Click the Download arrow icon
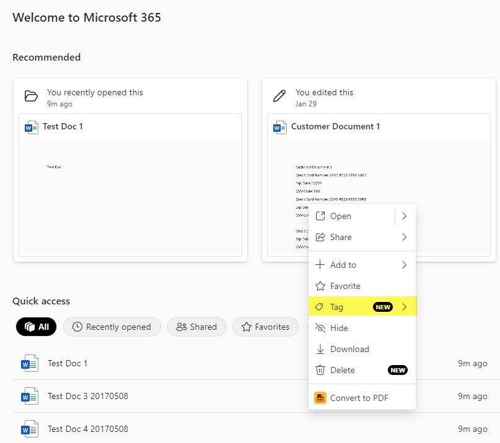This screenshot has height=443, width=500. [x=320, y=349]
